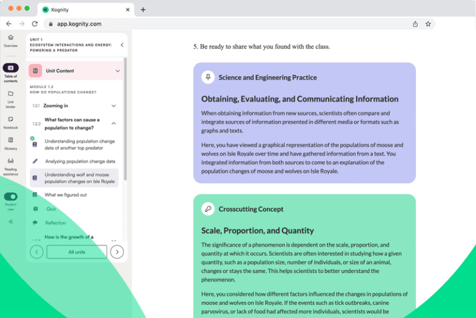
Task: Select the Table of contents icon
Action: [11, 68]
